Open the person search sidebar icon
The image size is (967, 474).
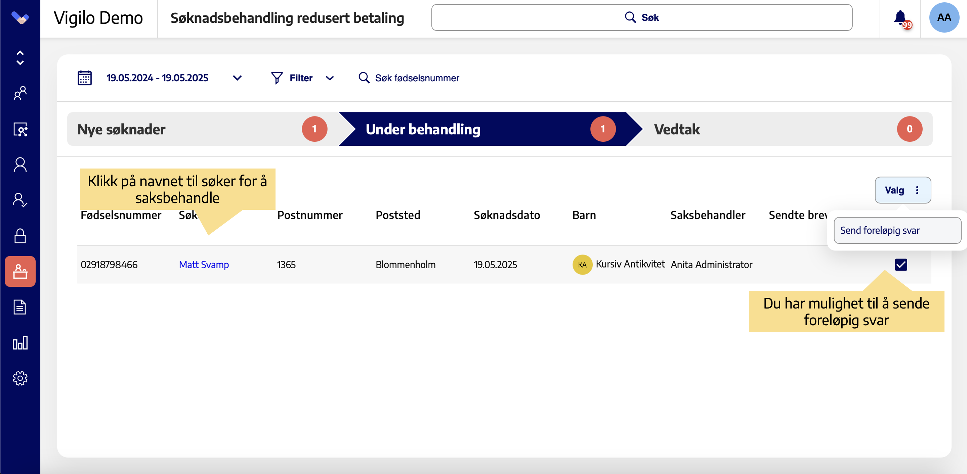click(x=20, y=129)
